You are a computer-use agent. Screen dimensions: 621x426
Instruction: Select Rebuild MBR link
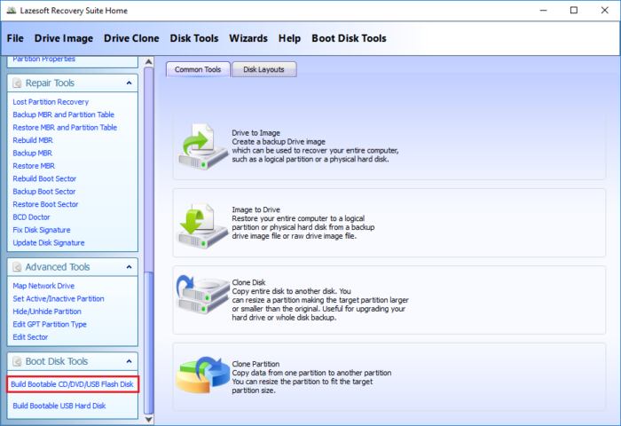(x=33, y=140)
